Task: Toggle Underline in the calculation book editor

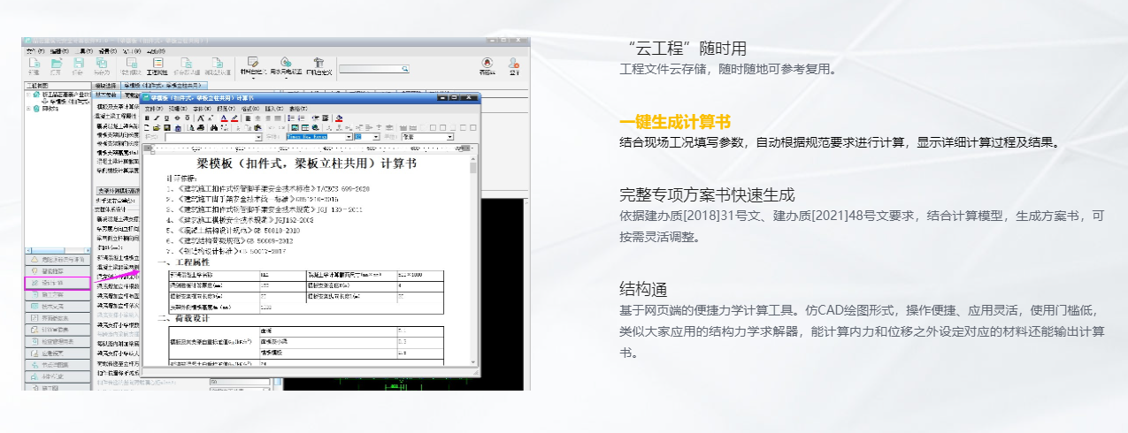Action: (166, 118)
